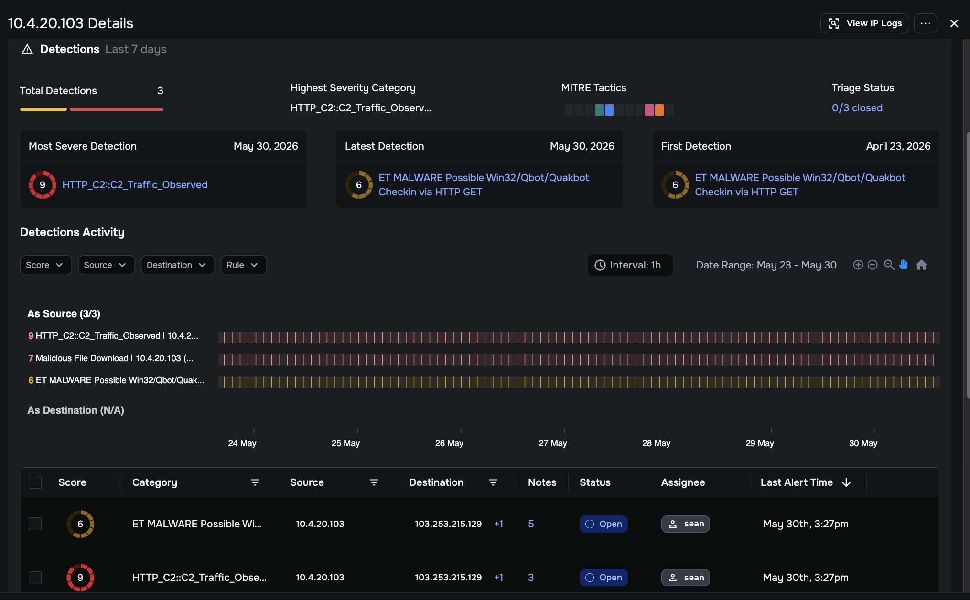Screen dimensions: 970x600
Task: Click the HTTP_C2::C2_Traffic_Observed timeline row label
Action: pos(113,336)
